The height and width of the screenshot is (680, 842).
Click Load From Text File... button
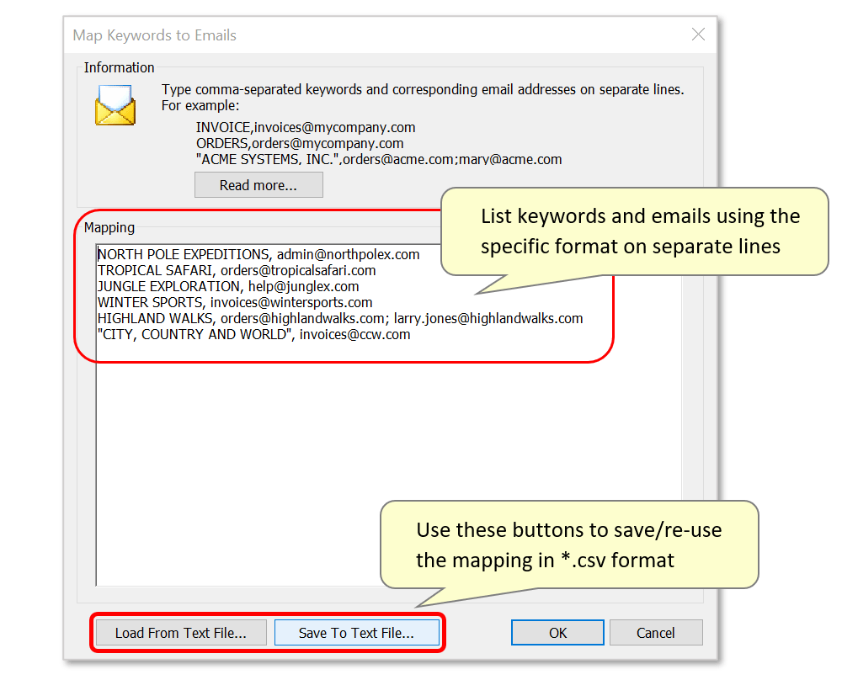tap(181, 633)
